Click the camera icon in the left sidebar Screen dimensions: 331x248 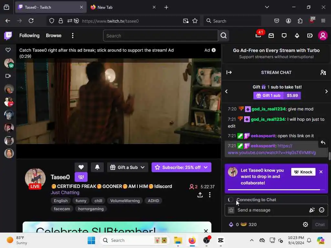tap(8, 76)
